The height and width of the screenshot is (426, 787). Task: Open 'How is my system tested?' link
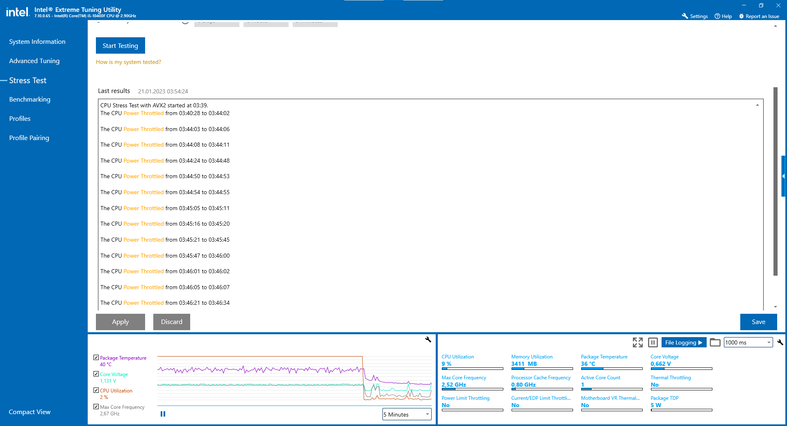(x=128, y=62)
